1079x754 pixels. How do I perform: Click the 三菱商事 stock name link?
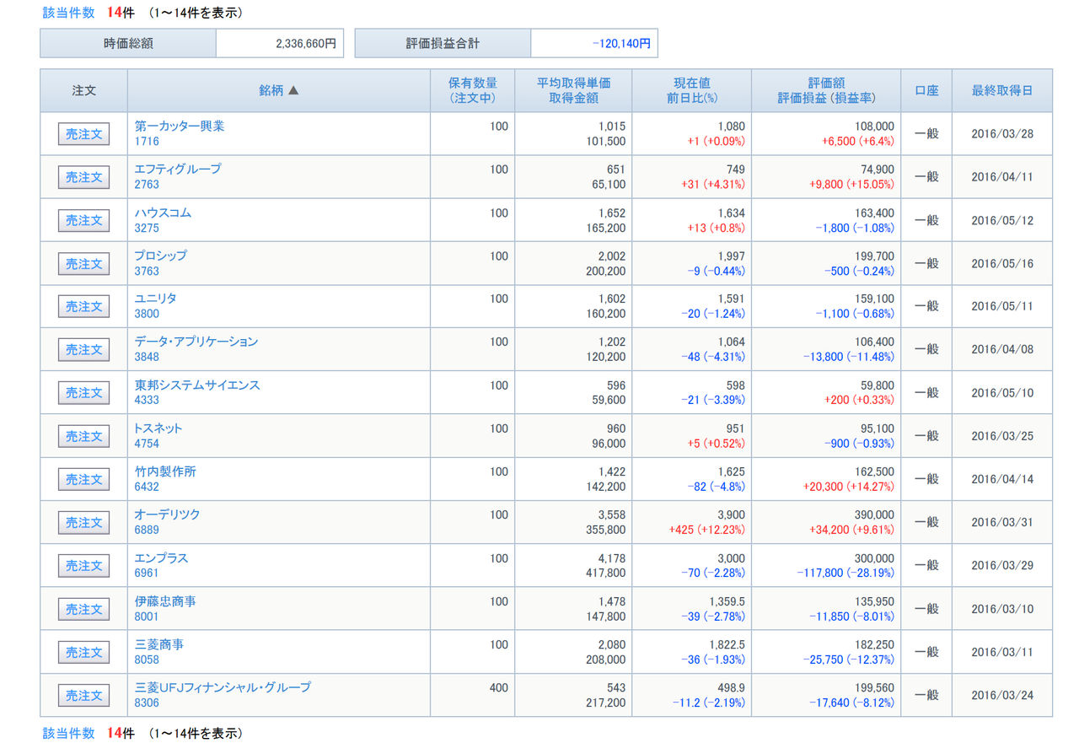click(159, 644)
